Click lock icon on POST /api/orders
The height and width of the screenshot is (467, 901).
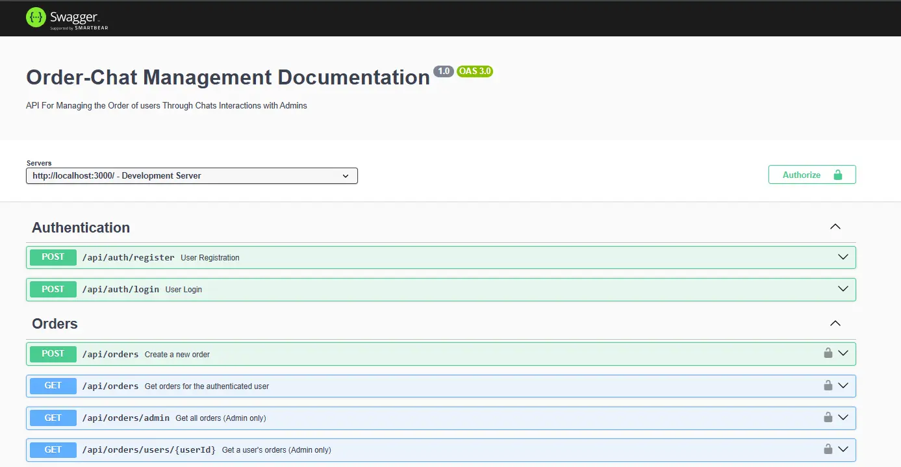pyautogui.click(x=828, y=353)
